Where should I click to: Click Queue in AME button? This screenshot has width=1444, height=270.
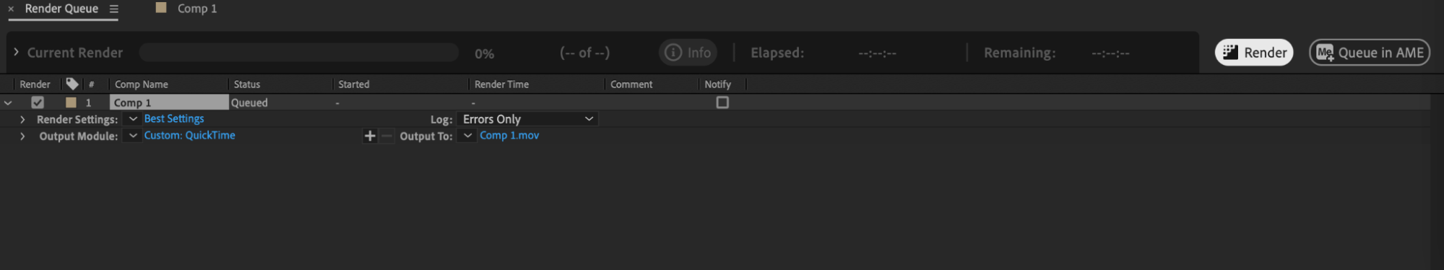(x=1370, y=53)
